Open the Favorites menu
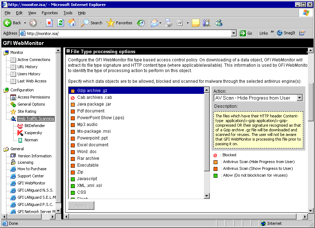 49,13
